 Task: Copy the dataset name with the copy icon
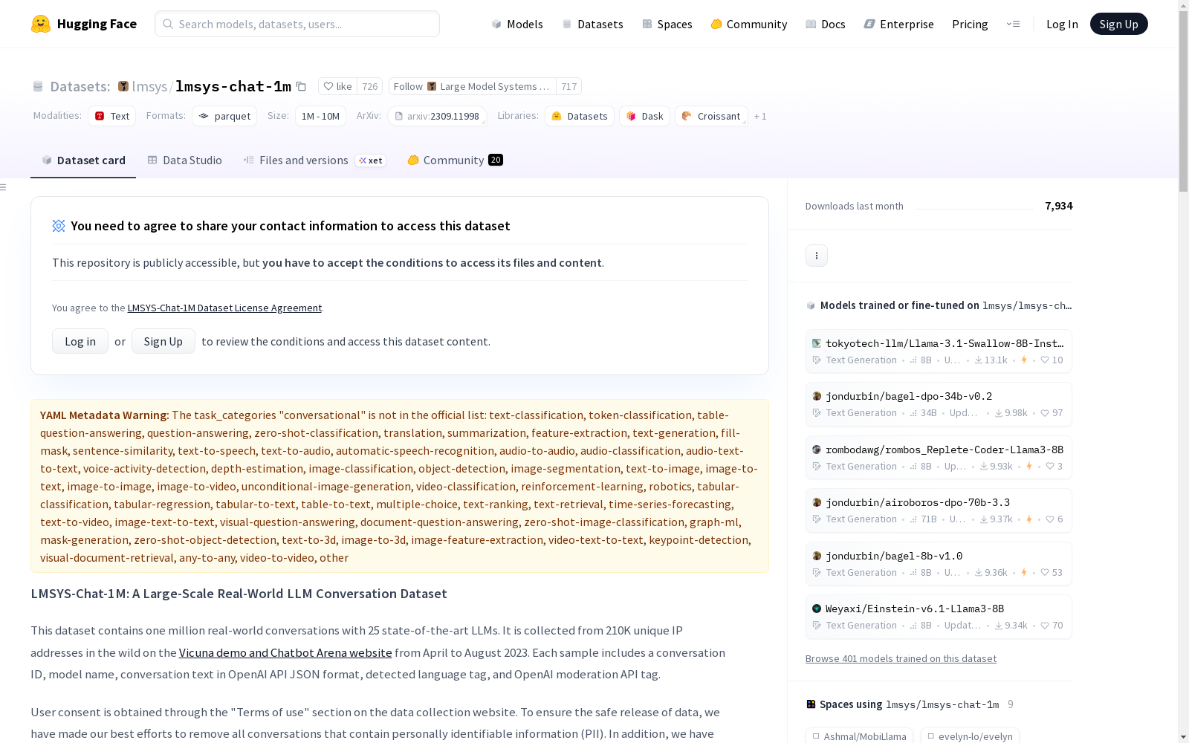301,86
